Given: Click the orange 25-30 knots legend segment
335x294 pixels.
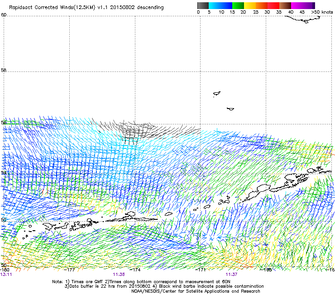Looking at the screenshot, I should 262,5.
